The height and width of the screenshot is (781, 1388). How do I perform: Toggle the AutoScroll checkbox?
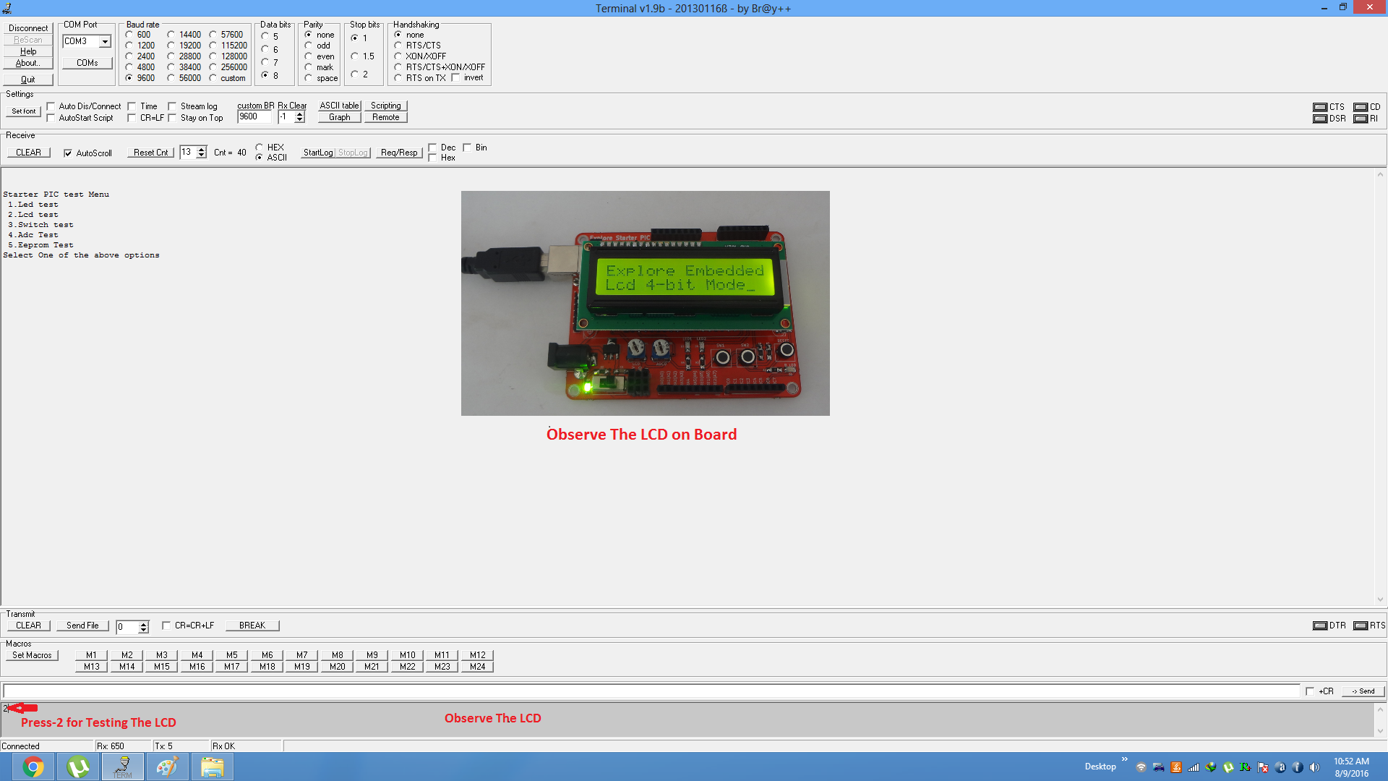coord(68,153)
